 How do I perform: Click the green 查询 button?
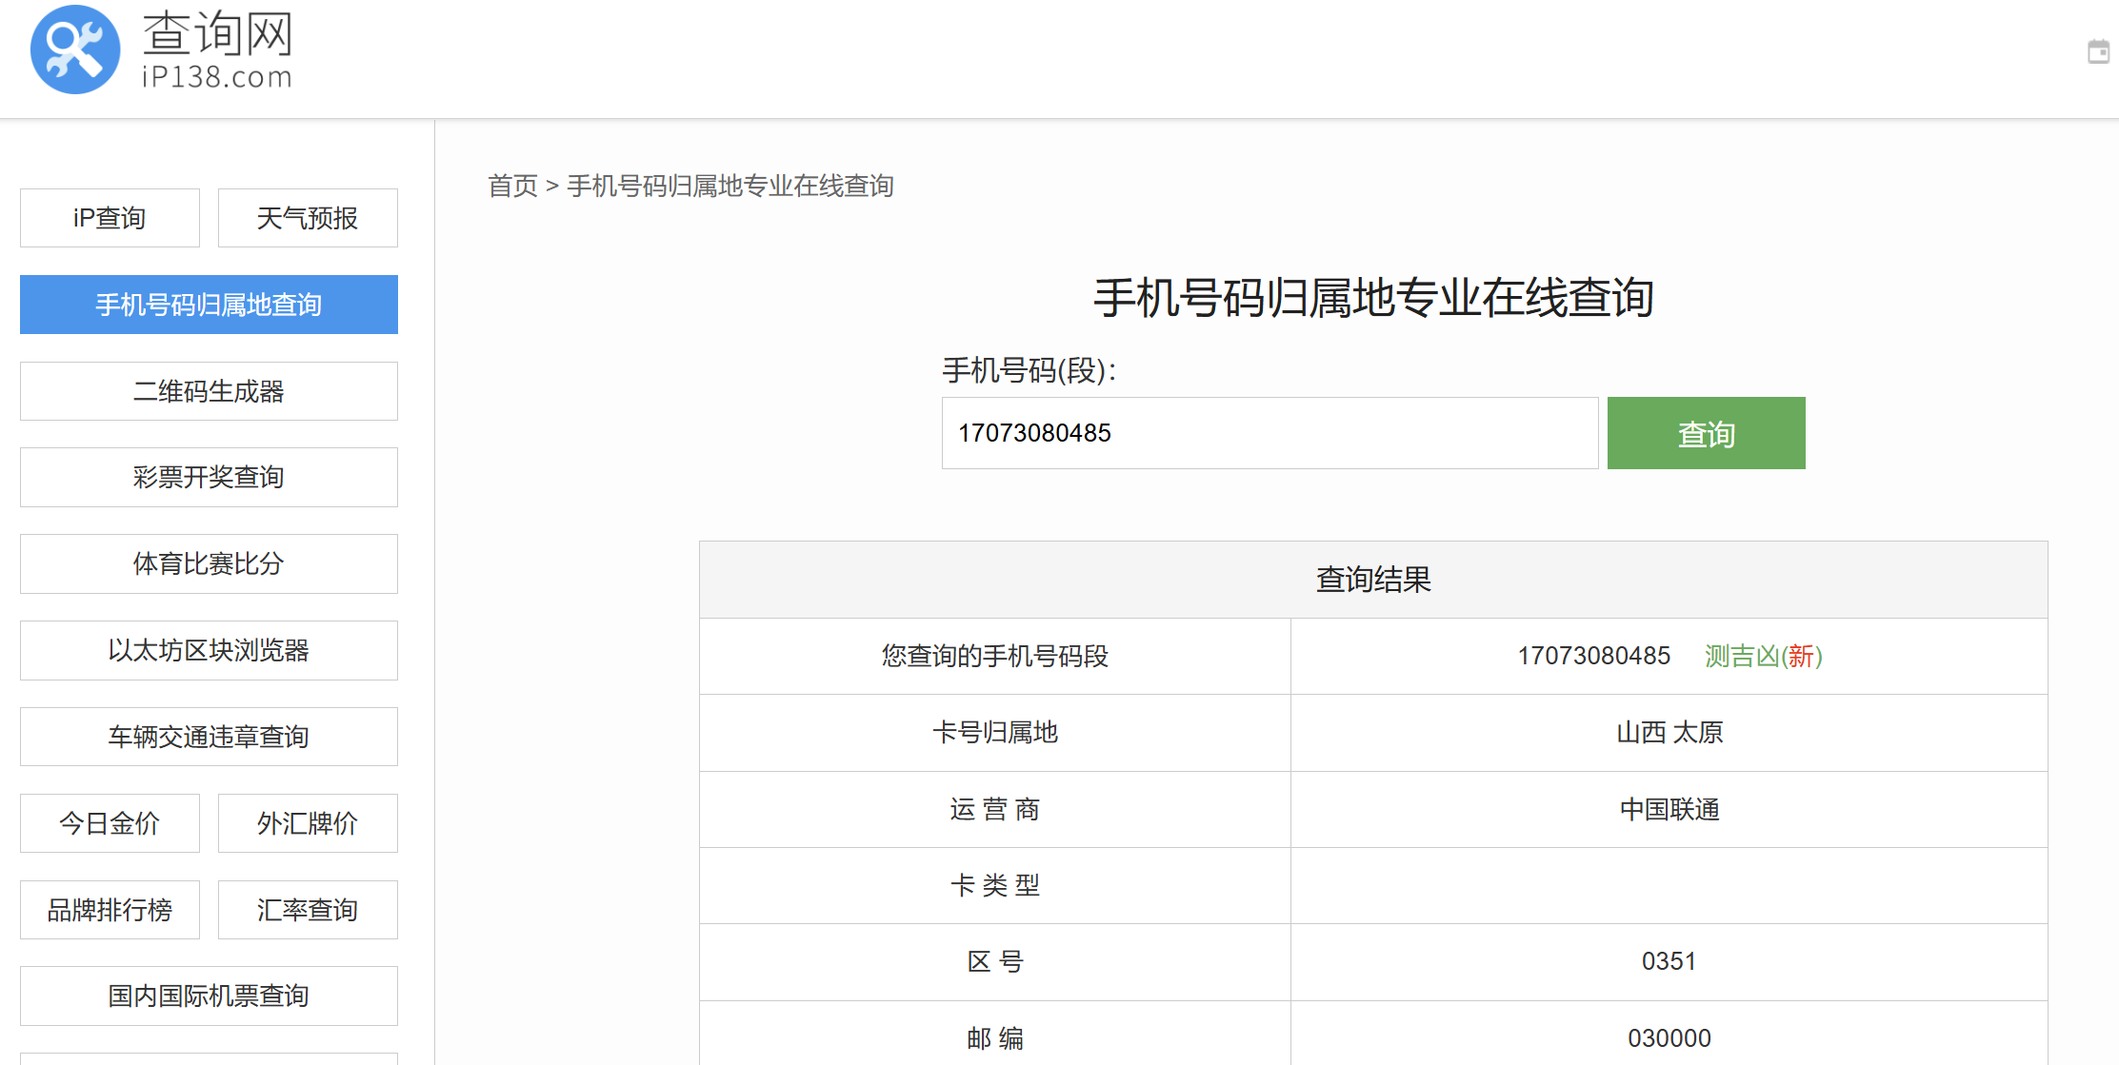coord(1706,433)
